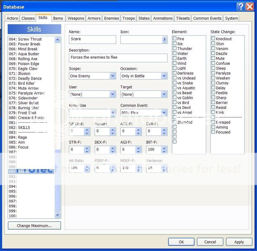Decrease STR-F value using down arrow
The height and width of the screenshot is (251, 257).
[87, 152]
